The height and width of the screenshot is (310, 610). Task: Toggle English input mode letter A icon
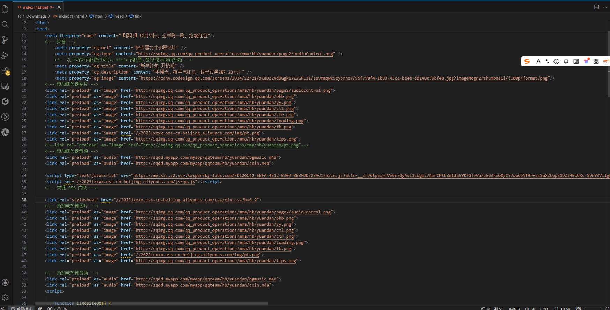pyautogui.click(x=539, y=61)
